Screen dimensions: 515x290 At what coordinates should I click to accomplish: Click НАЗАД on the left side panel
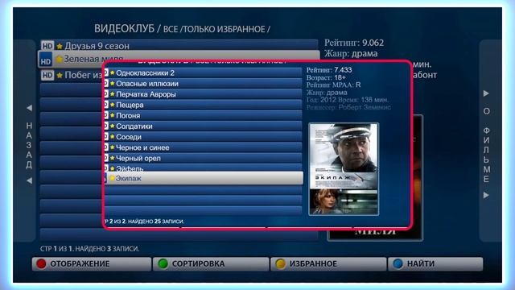[29, 145]
